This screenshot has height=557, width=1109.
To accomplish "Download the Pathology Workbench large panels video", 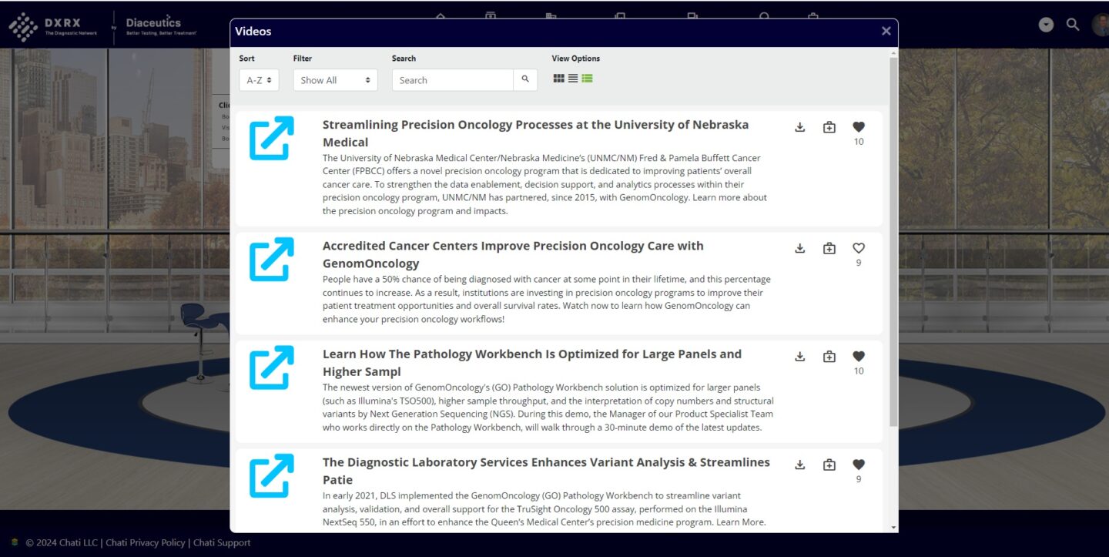I will [x=799, y=357].
